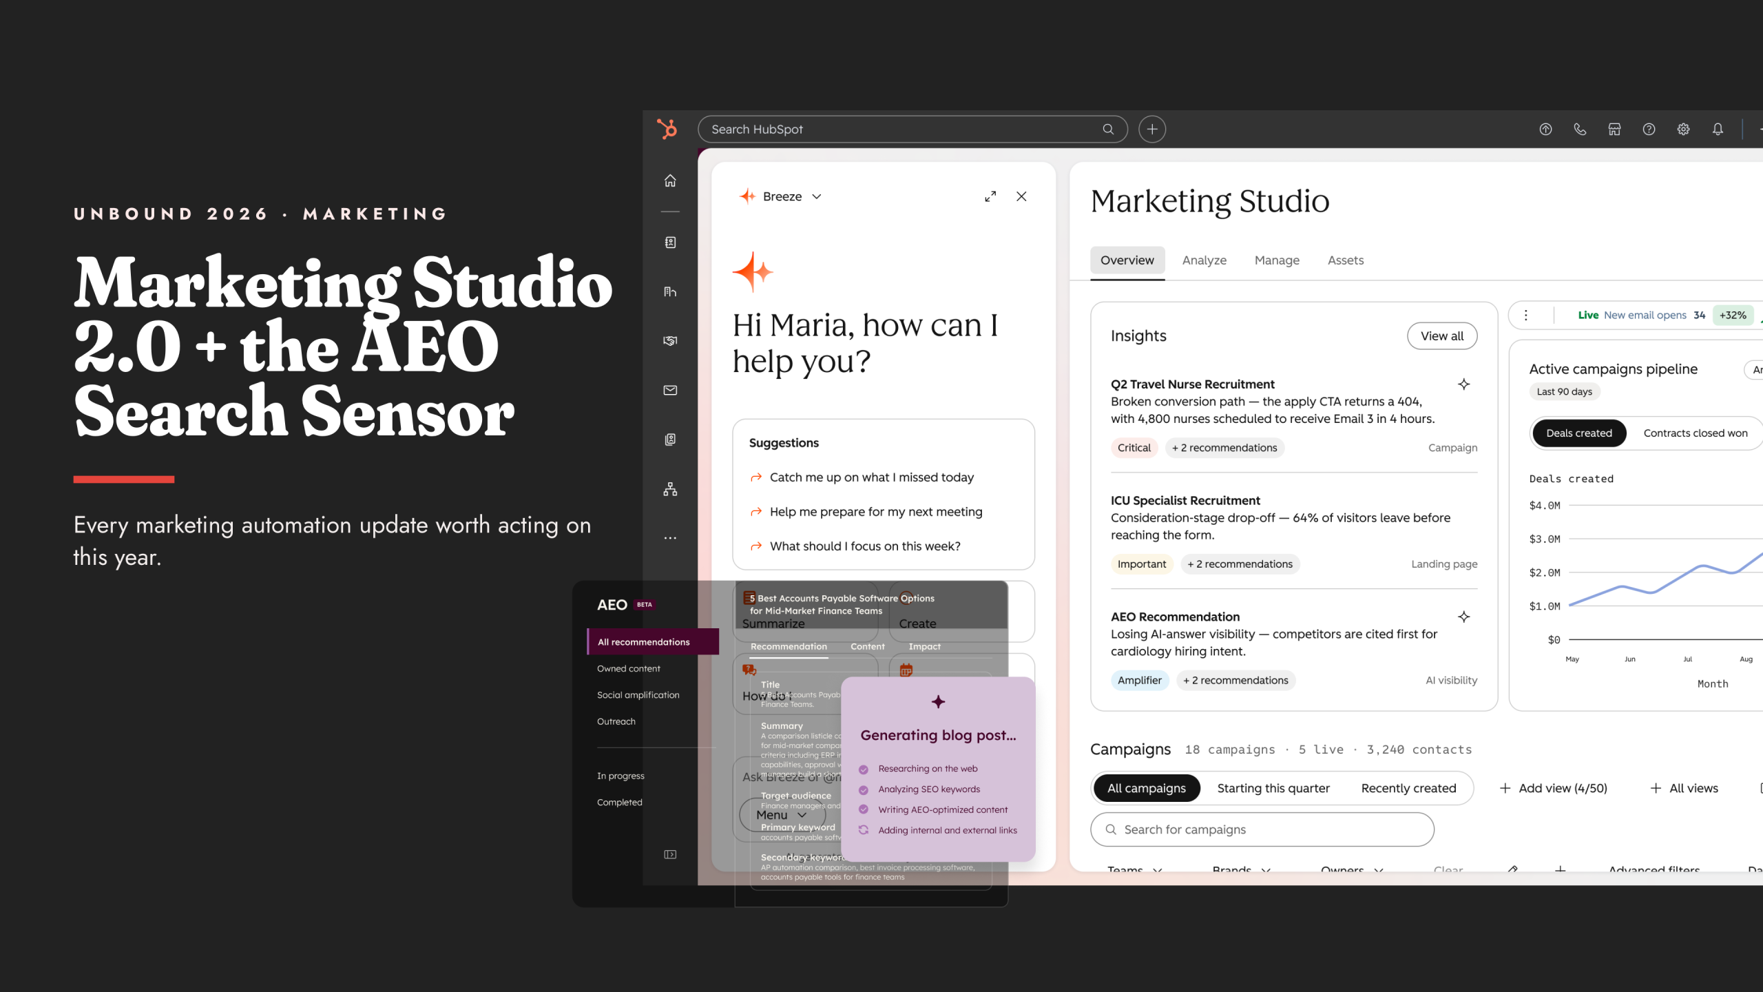
Task: Click the pencil edit icon in the filter row
Action: (x=1512, y=869)
